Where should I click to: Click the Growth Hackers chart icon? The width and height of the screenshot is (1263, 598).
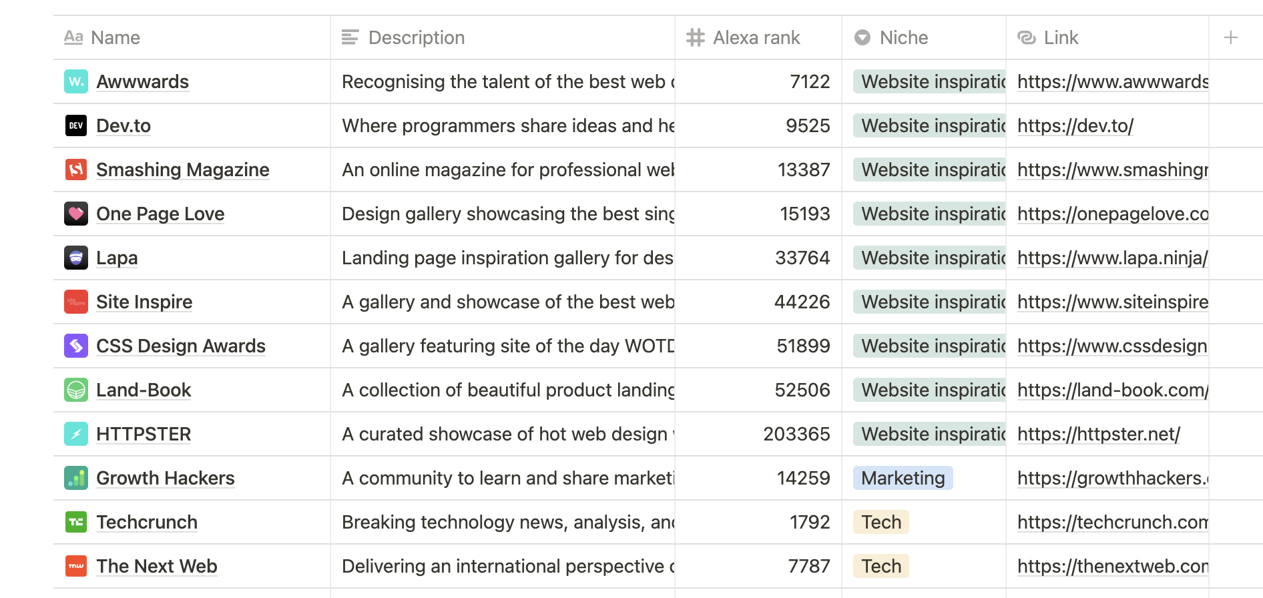76,478
